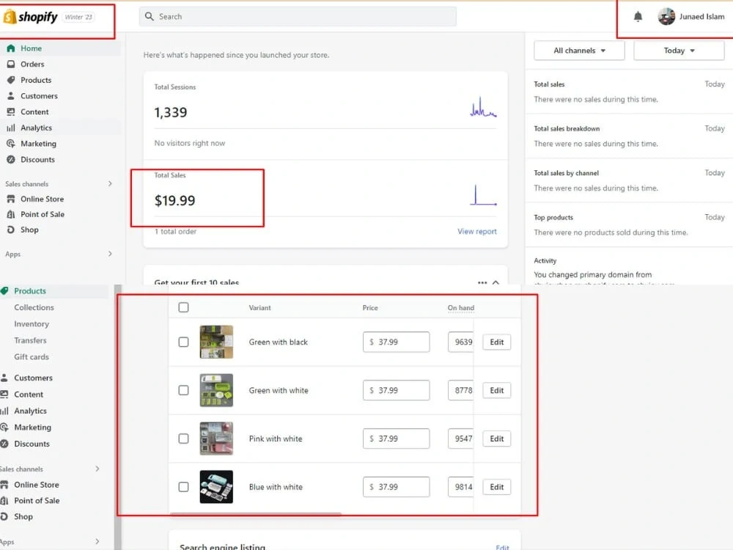Image resolution: width=733 pixels, height=550 pixels.
Task: Click the Customers person icon in top sidebar
Action: (x=11, y=96)
